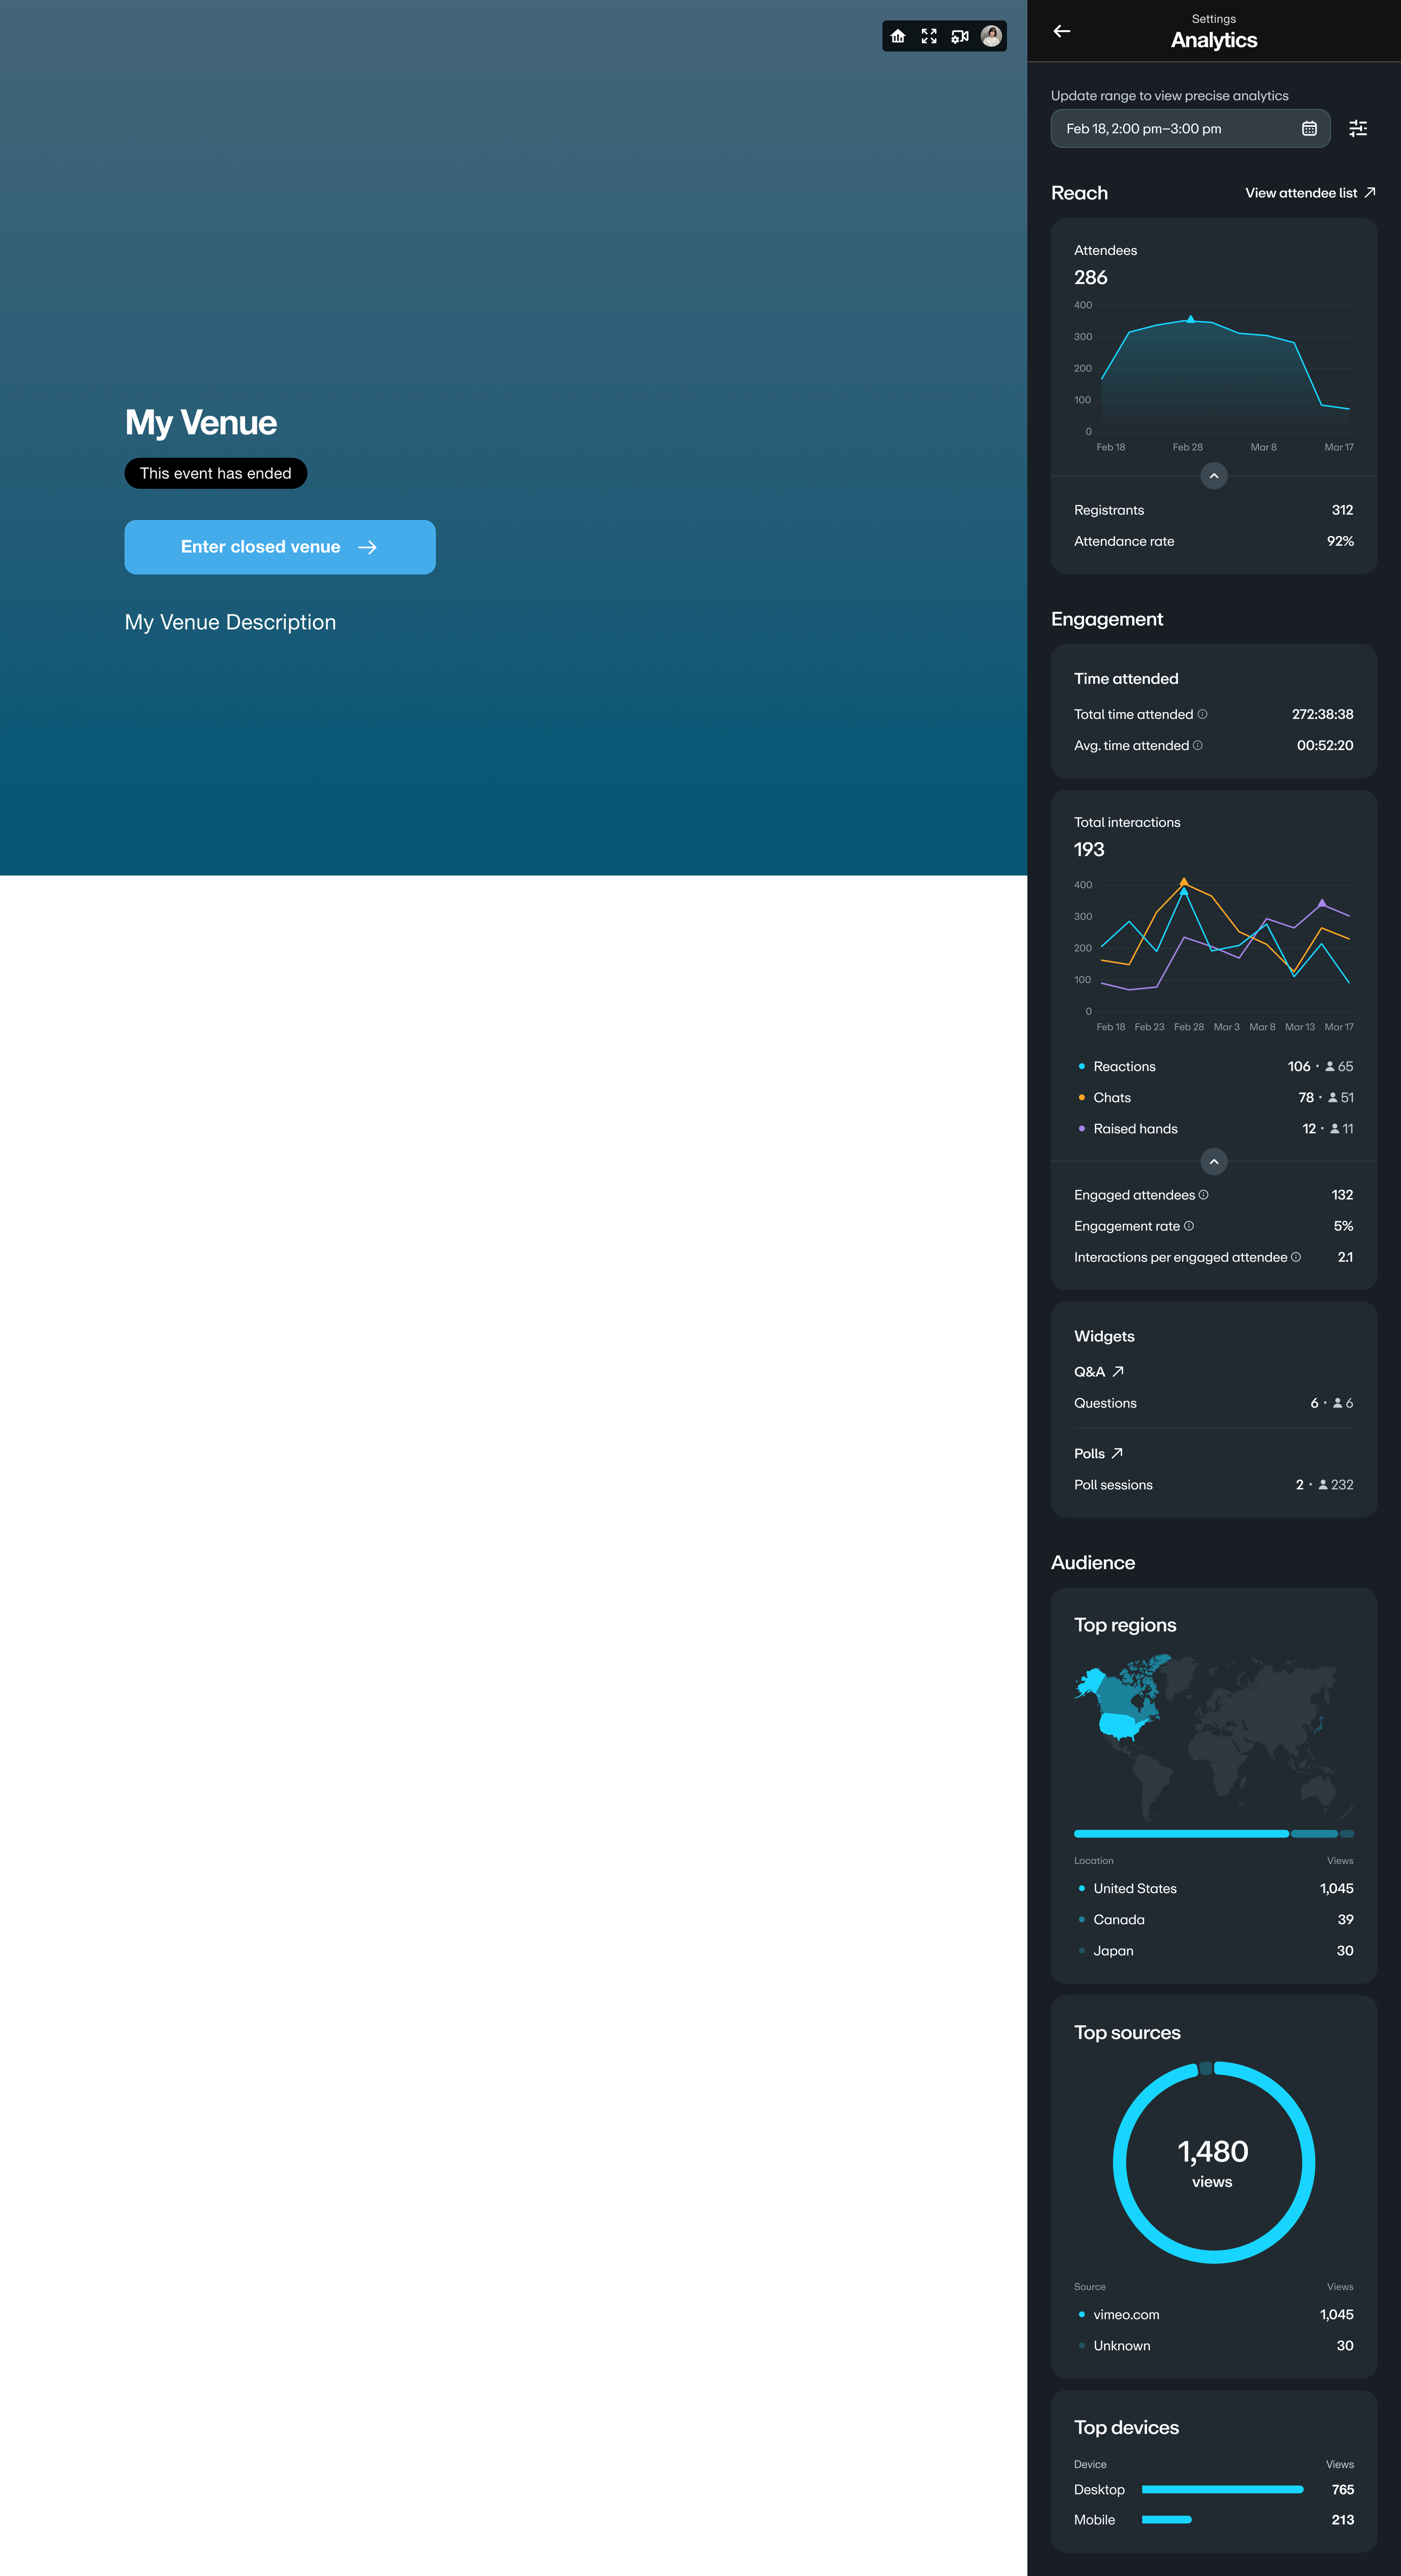Collapse the Total interactions chart chevron

pyautogui.click(x=1214, y=1161)
